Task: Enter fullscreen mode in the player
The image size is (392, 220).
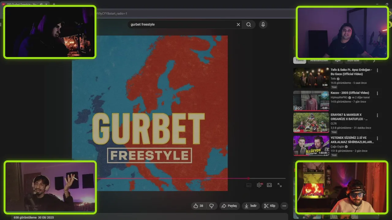Action: click(280, 185)
